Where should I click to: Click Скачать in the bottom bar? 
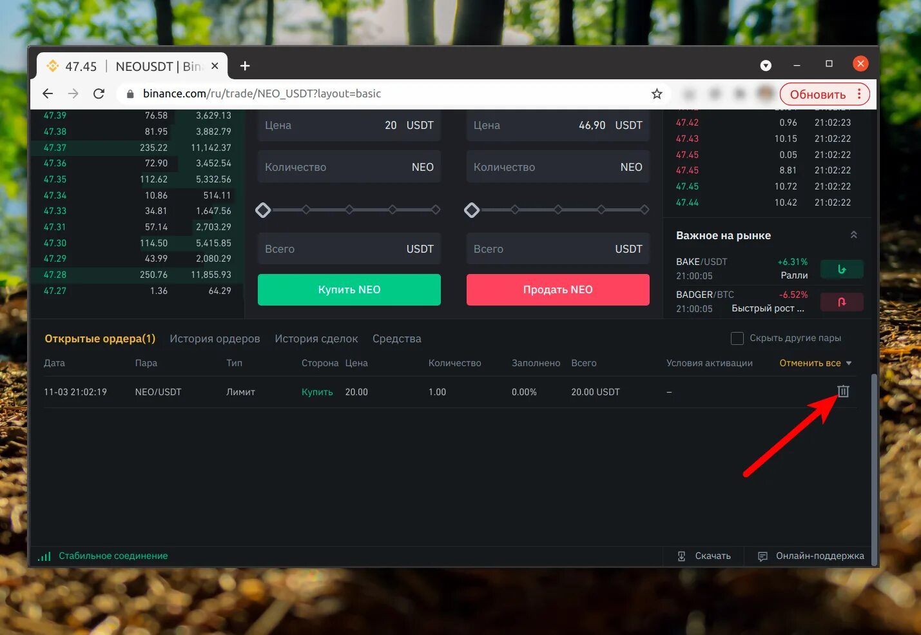tap(713, 556)
